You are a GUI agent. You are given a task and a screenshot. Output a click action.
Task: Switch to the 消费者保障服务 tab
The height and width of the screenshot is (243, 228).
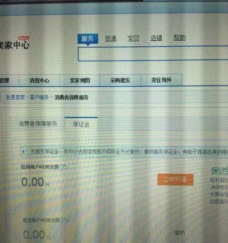[x=38, y=124]
